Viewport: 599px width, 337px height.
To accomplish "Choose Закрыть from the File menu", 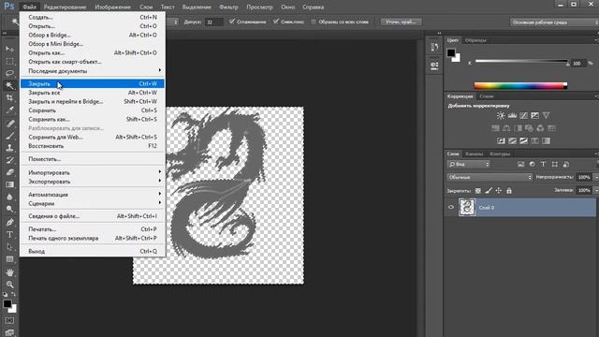I will (93, 83).
